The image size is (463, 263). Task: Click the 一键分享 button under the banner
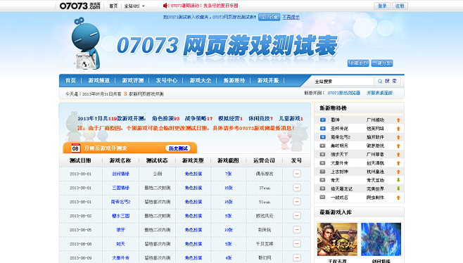click(x=382, y=63)
